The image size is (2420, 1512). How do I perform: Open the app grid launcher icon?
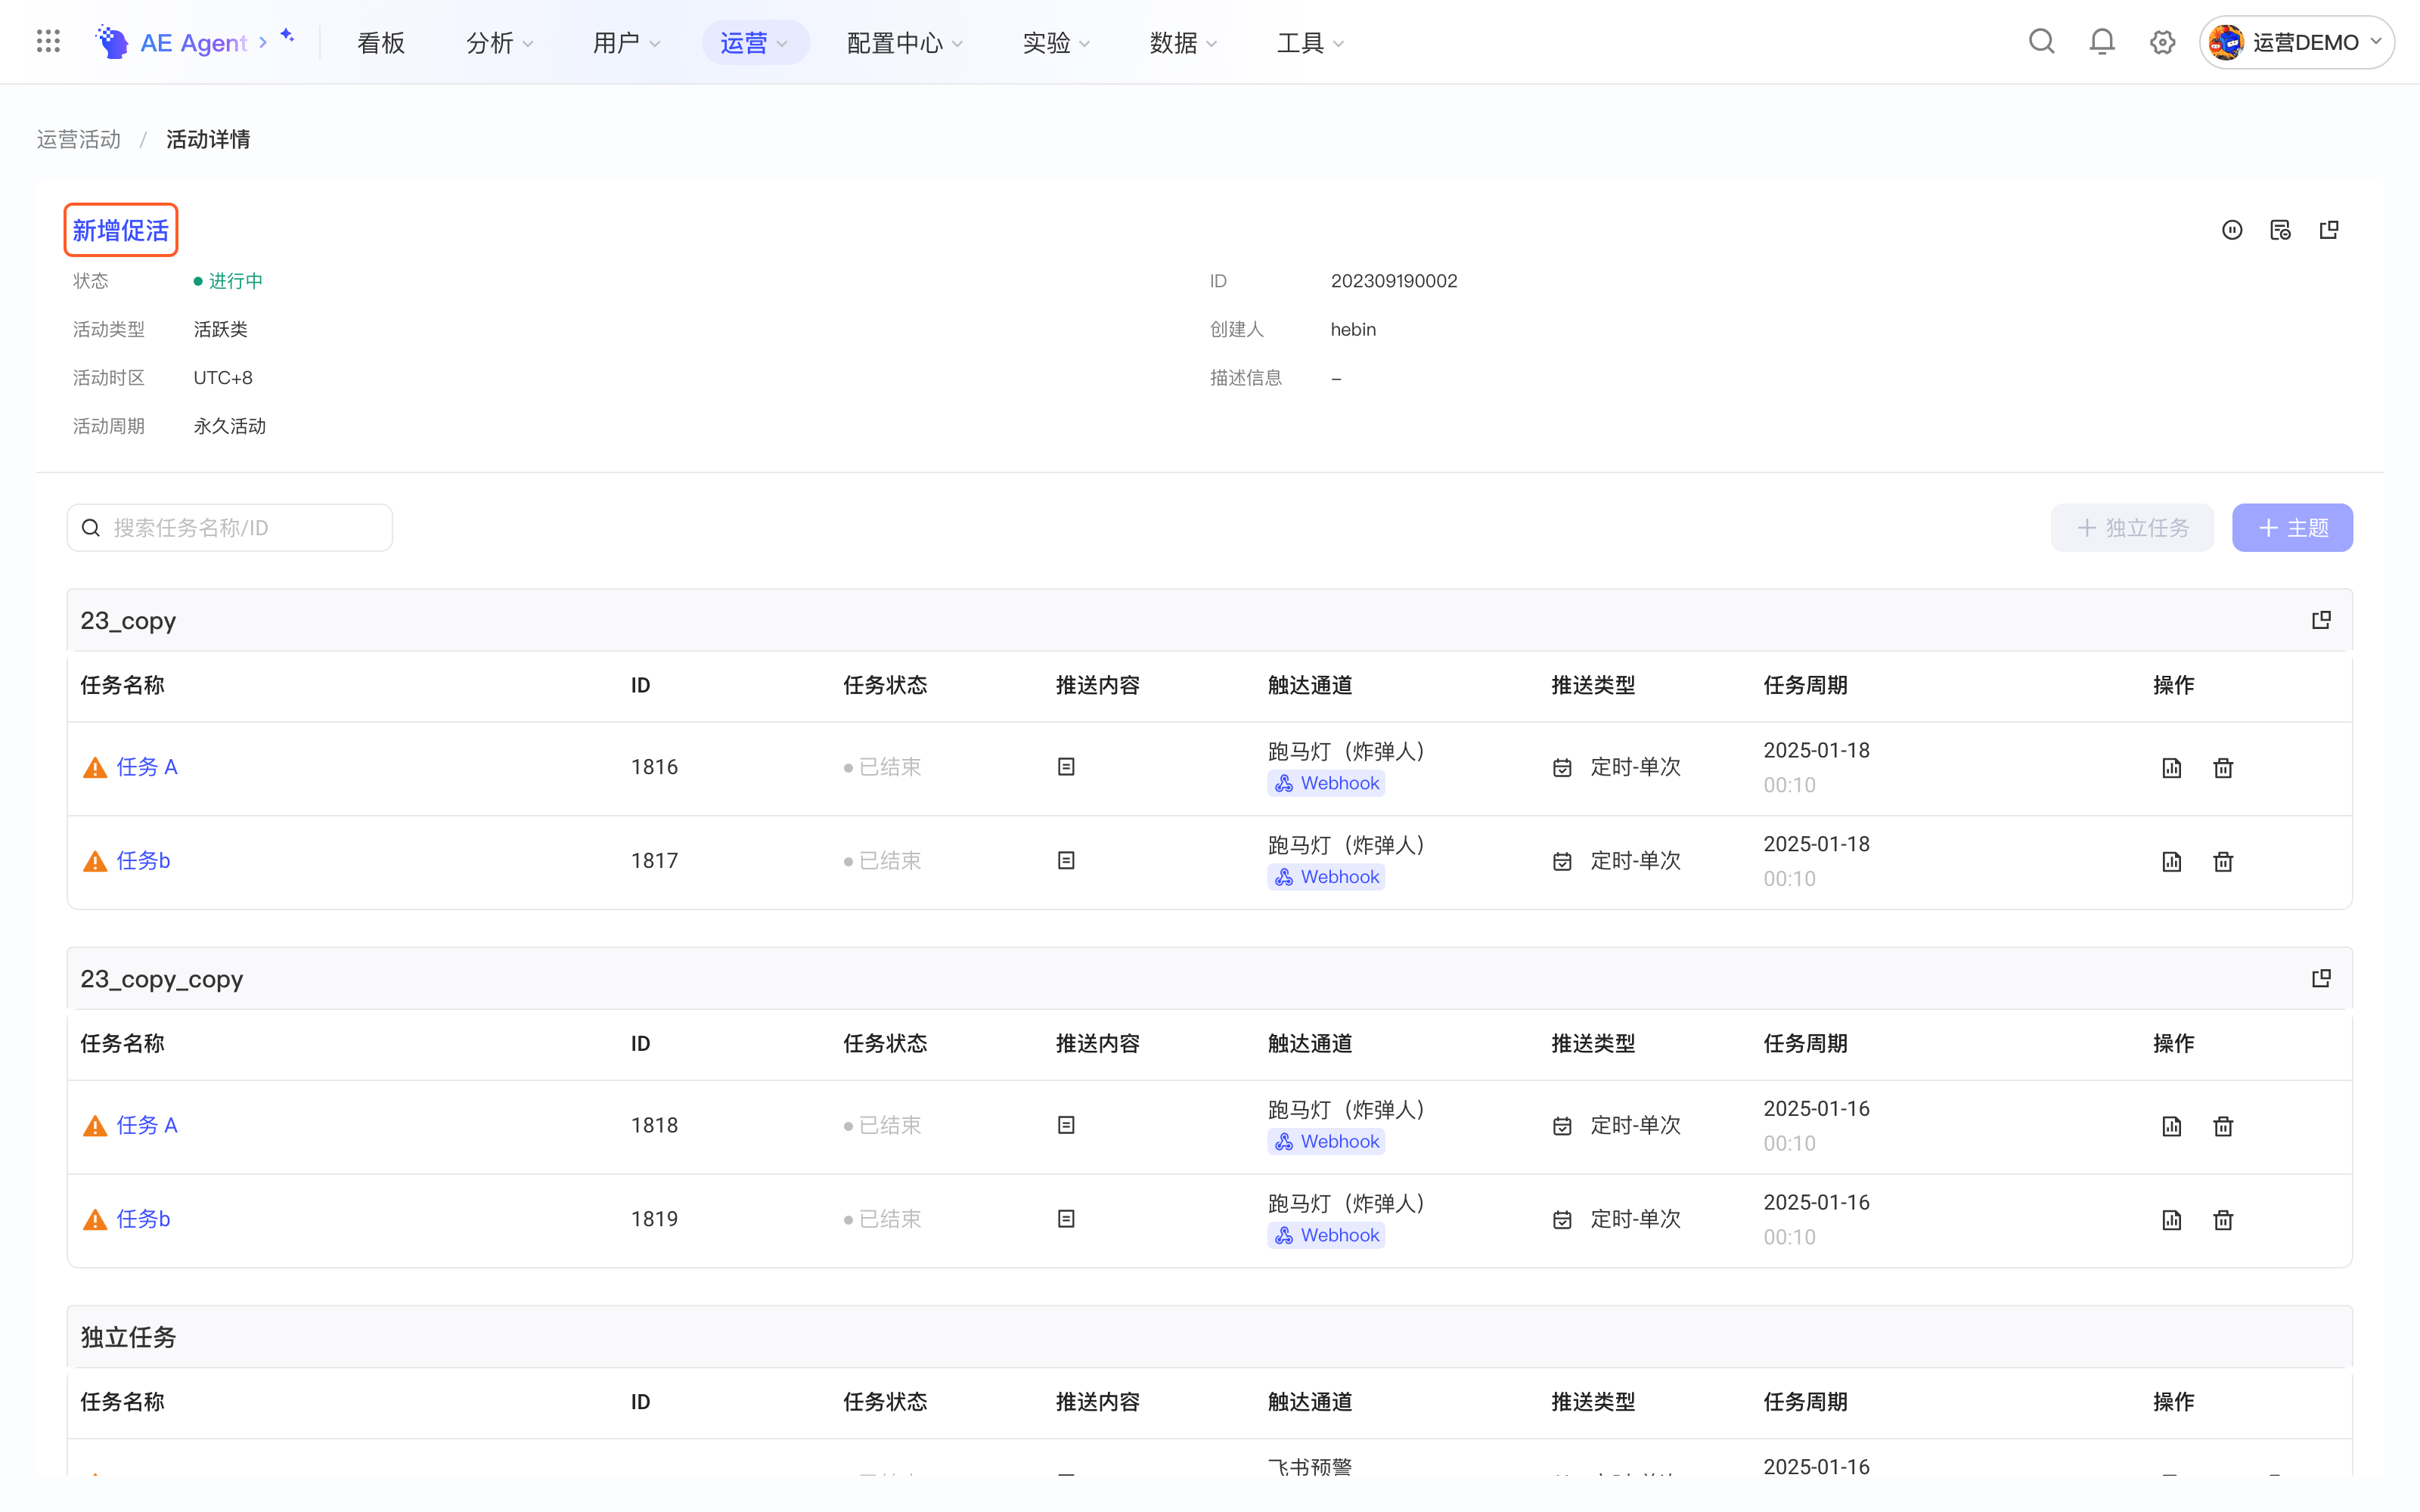tap(48, 42)
